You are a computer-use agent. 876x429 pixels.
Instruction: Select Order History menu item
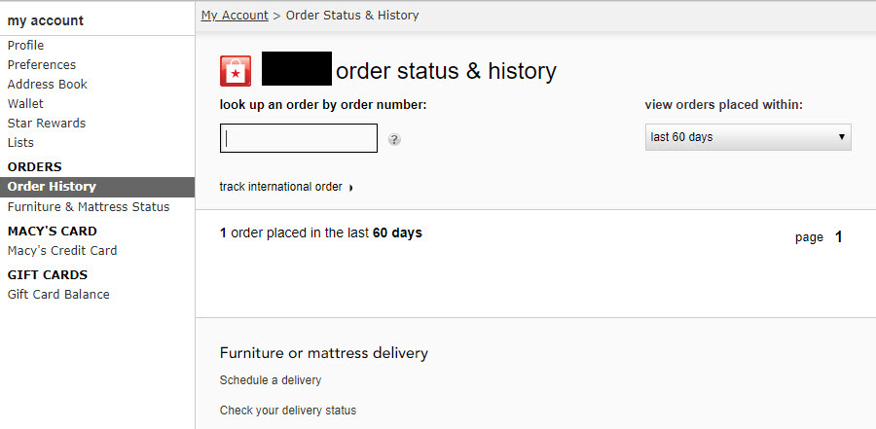97,187
